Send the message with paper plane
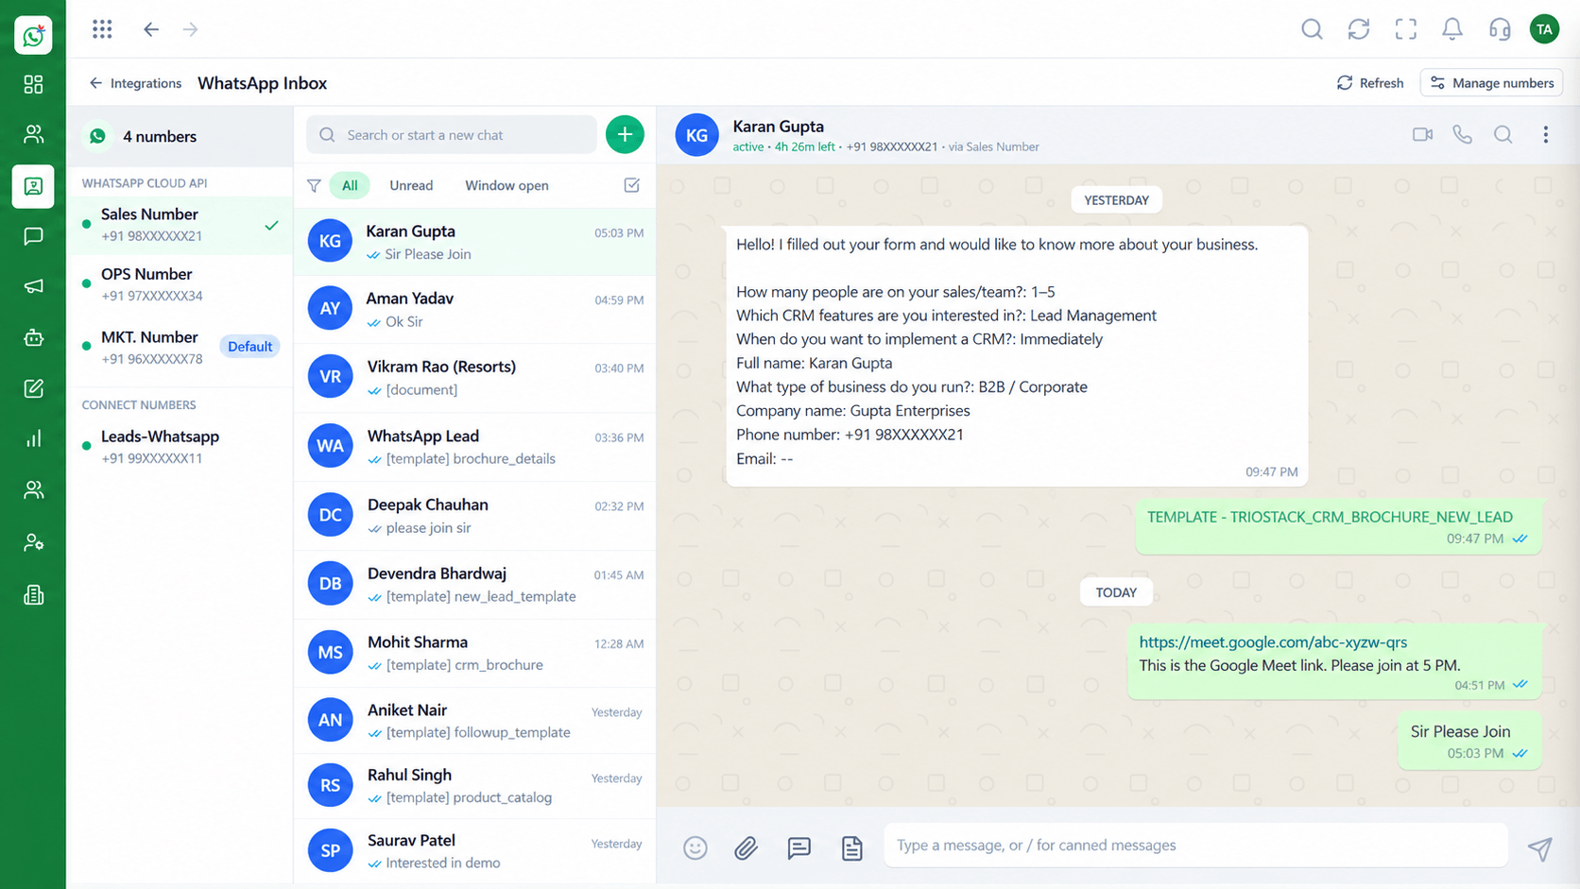The width and height of the screenshot is (1580, 889). [x=1540, y=848]
